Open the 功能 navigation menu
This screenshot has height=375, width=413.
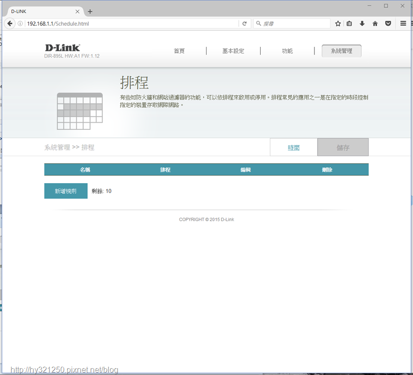click(x=287, y=51)
